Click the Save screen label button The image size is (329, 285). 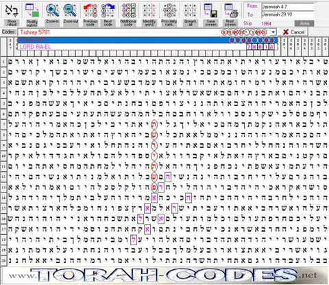pos(210,23)
